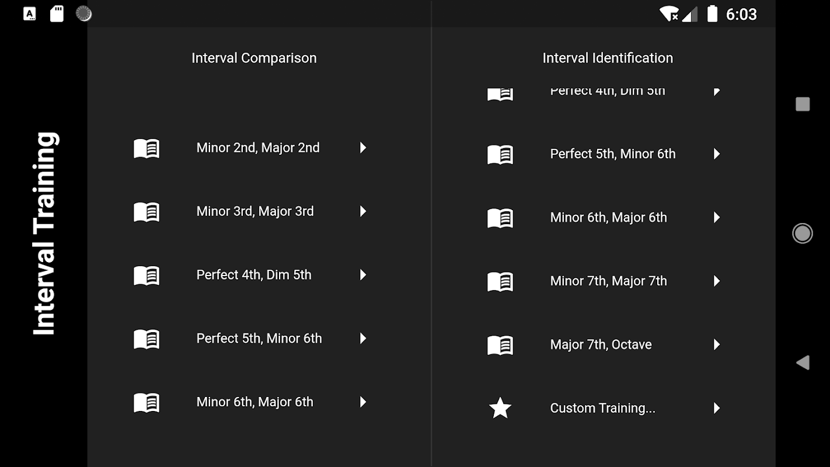Click book icon beside Perfect 4th, Dim 5th comparison

tap(146, 276)
